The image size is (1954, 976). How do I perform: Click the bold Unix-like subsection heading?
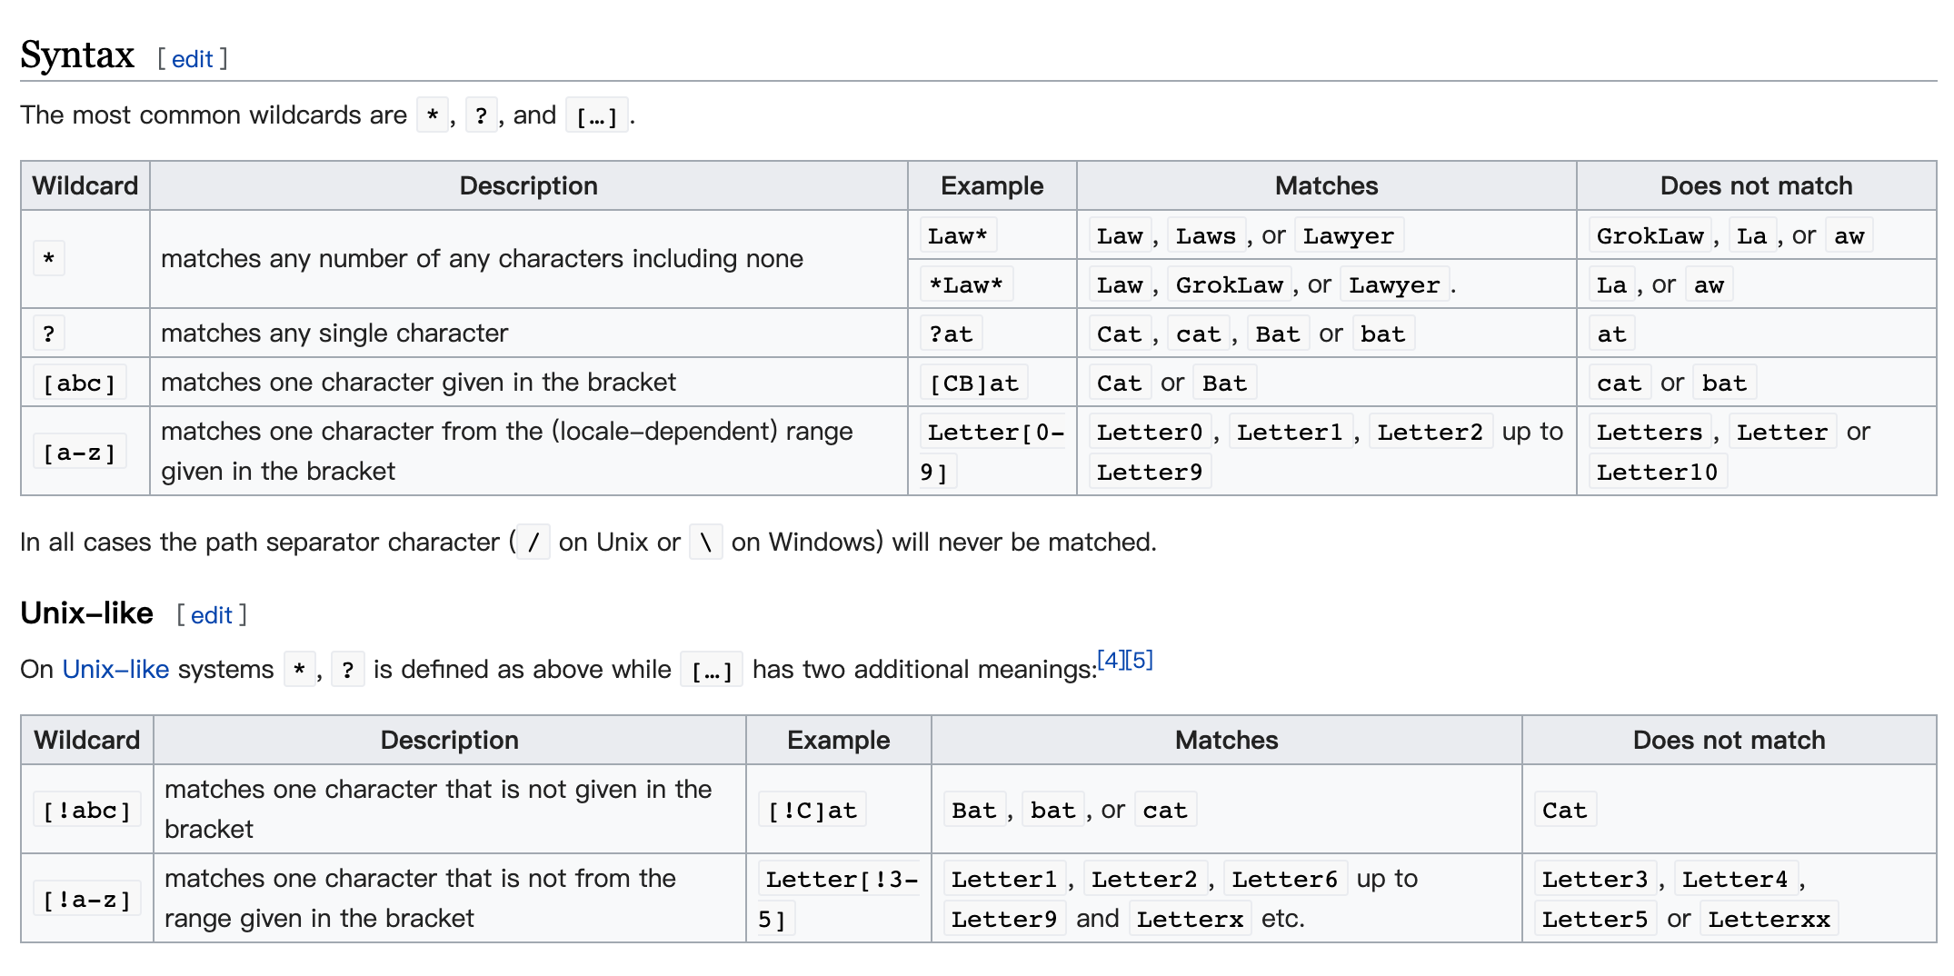click(x=86, y=613)
